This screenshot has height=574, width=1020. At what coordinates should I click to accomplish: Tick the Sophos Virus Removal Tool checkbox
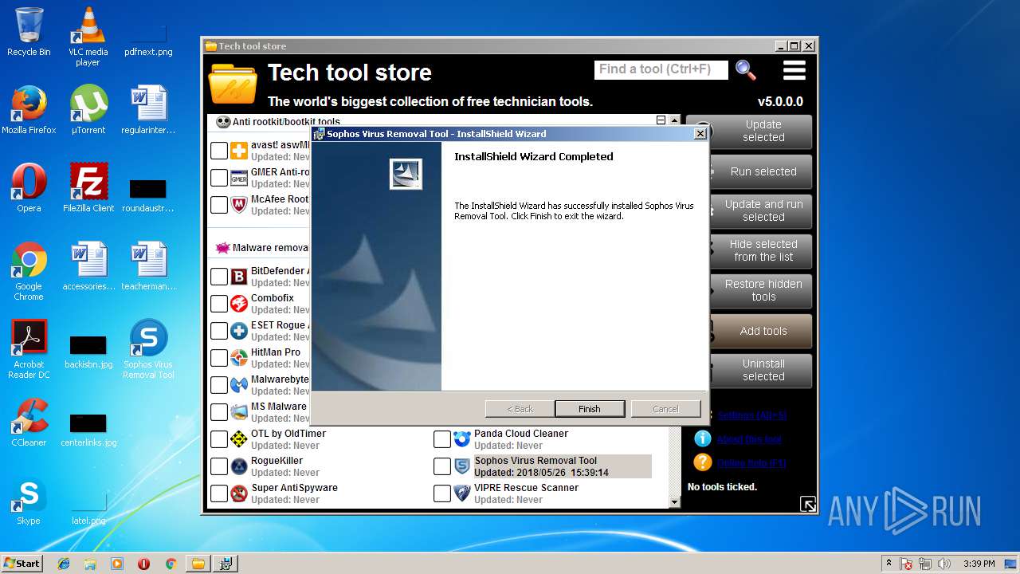(441, 466)
